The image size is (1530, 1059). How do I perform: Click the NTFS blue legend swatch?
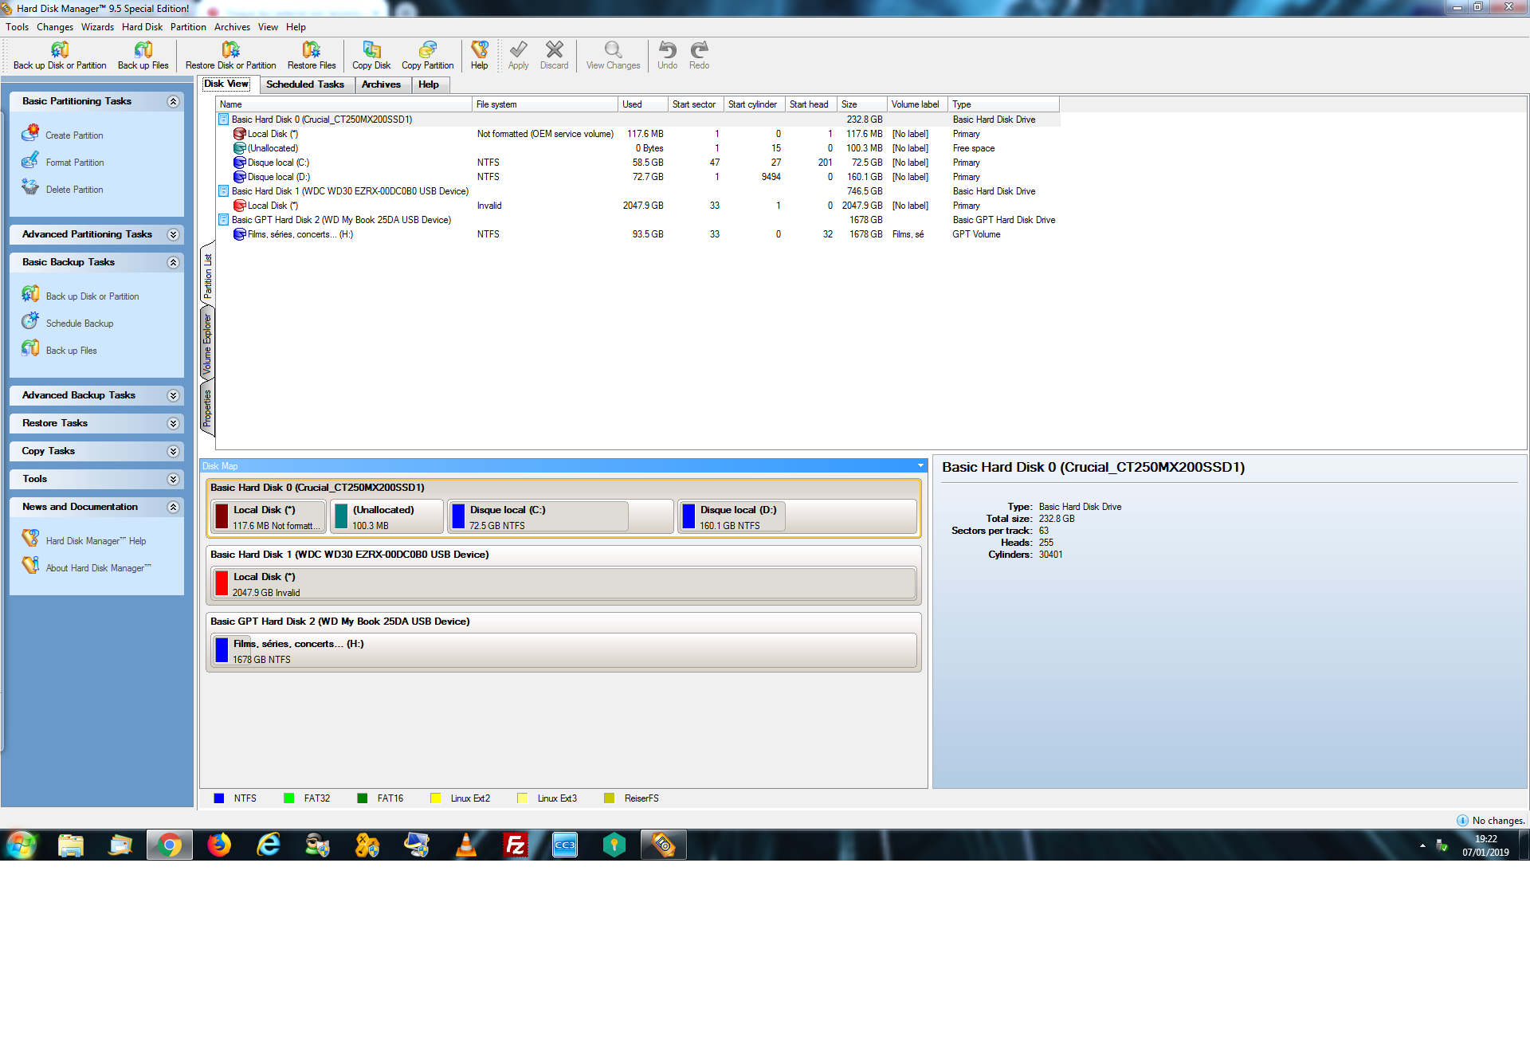pyautogui.click(x=219, y=798)
